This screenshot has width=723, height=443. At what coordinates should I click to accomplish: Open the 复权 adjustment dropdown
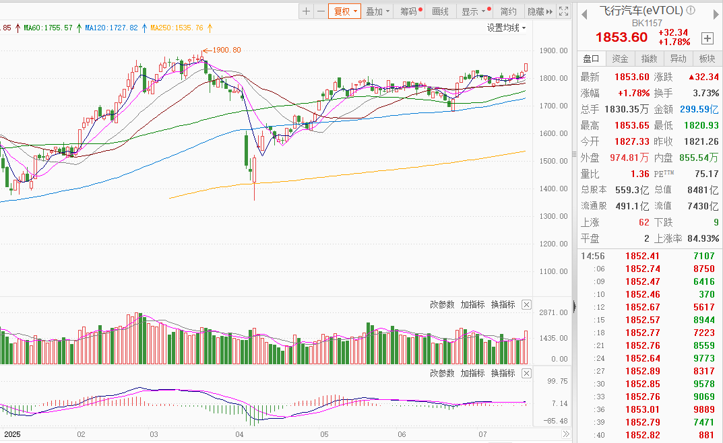[x=344, y=11]
